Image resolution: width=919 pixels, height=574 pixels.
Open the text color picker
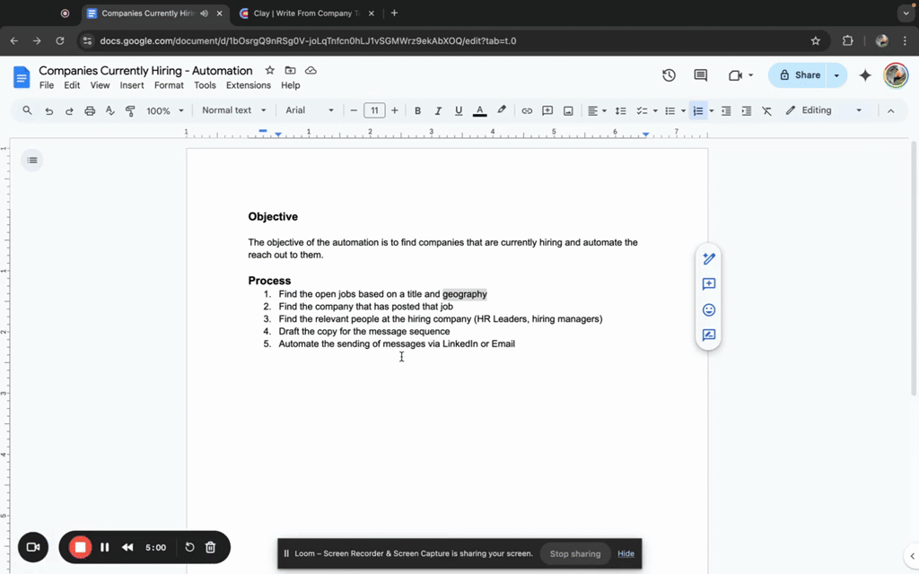pyautogui.click(x=479, y=110)
